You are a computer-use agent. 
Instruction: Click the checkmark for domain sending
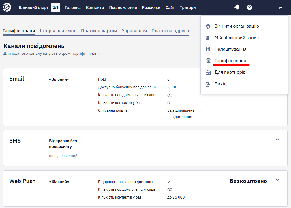click(169, 182)
